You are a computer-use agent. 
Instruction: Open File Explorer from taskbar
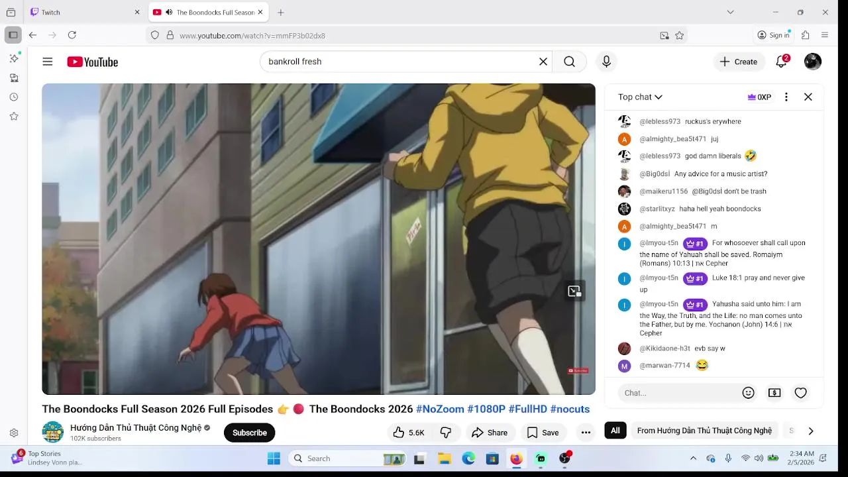pos(445,458)
